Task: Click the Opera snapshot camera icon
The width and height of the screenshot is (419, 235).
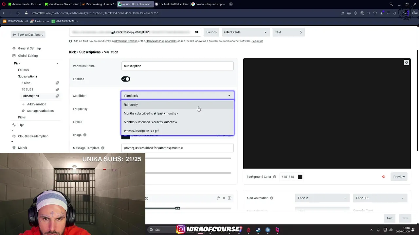Action: coord(349,13)
